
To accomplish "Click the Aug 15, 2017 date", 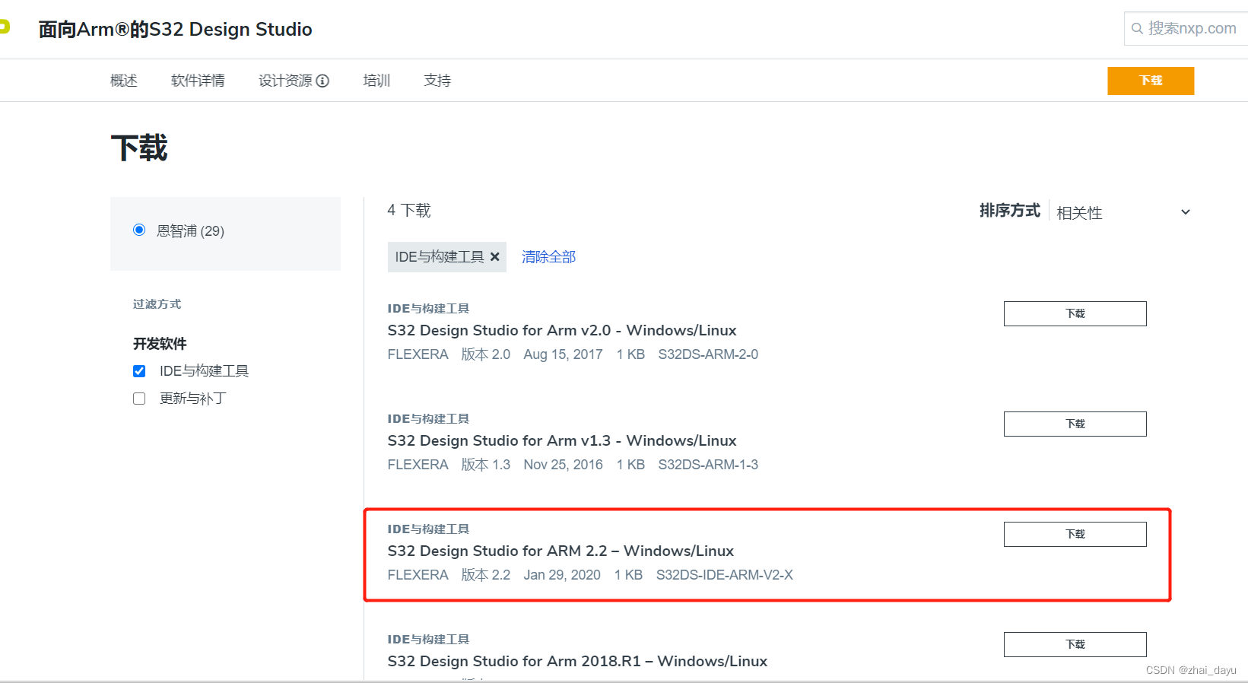I will 563,354.
